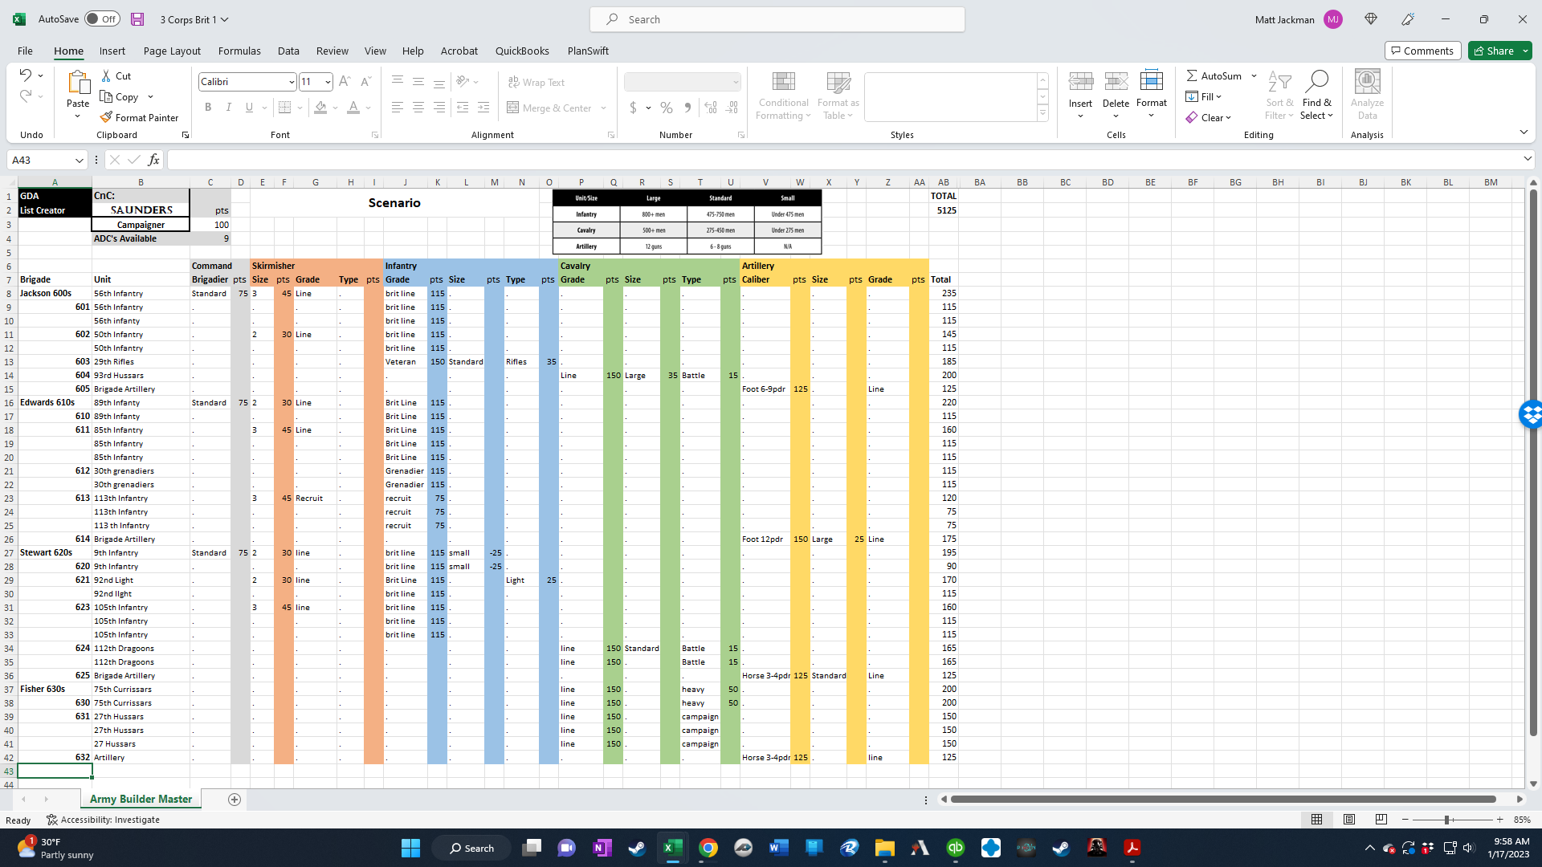The image size is (1542, 867).
Task: Click the Format Painter brush icon
Action: 106,117
